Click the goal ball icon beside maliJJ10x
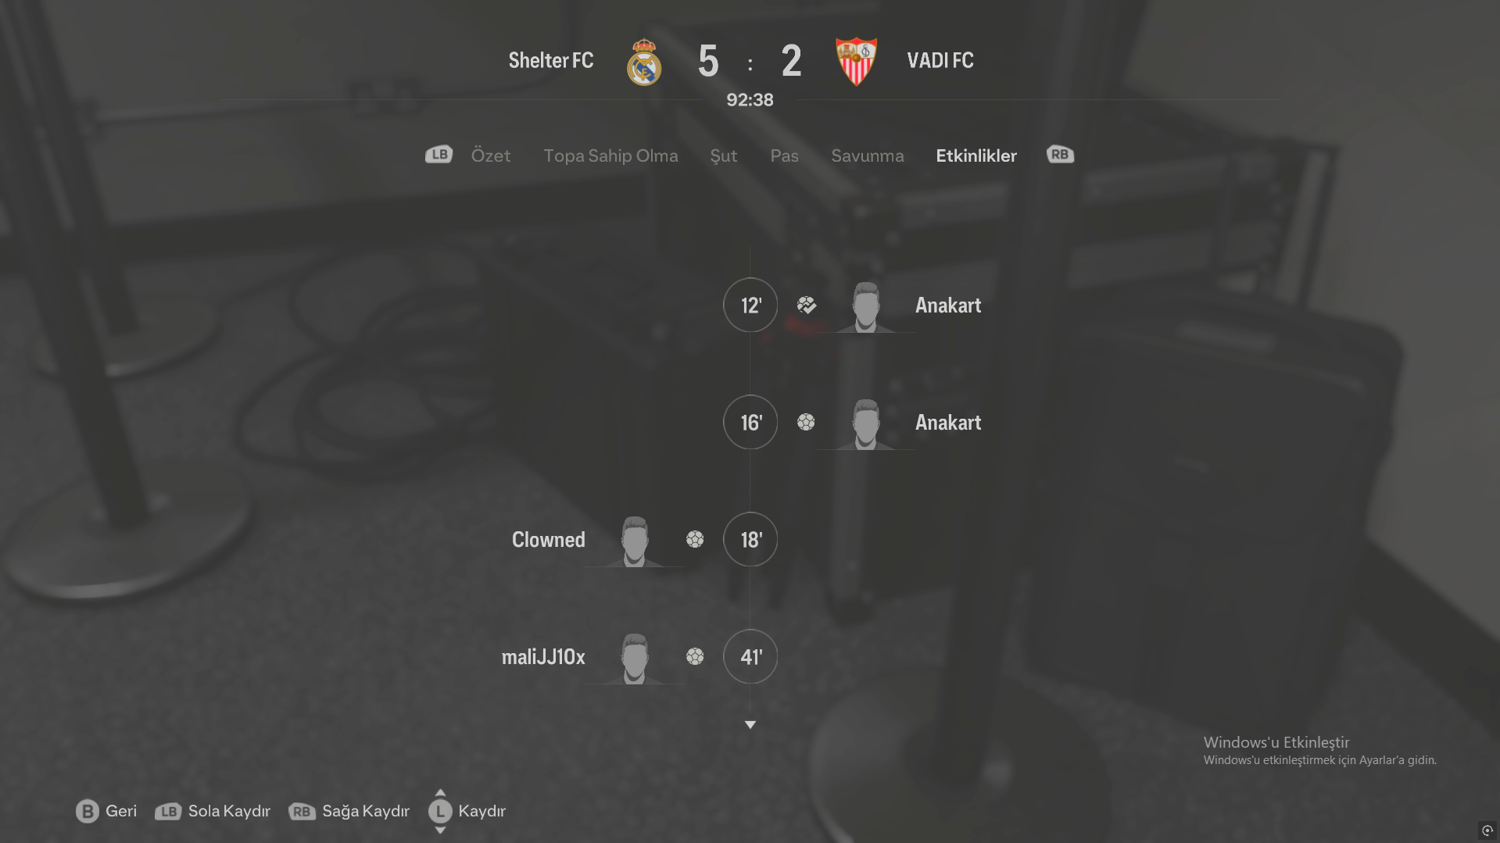 pyautogui.click(x=695, y=656)
